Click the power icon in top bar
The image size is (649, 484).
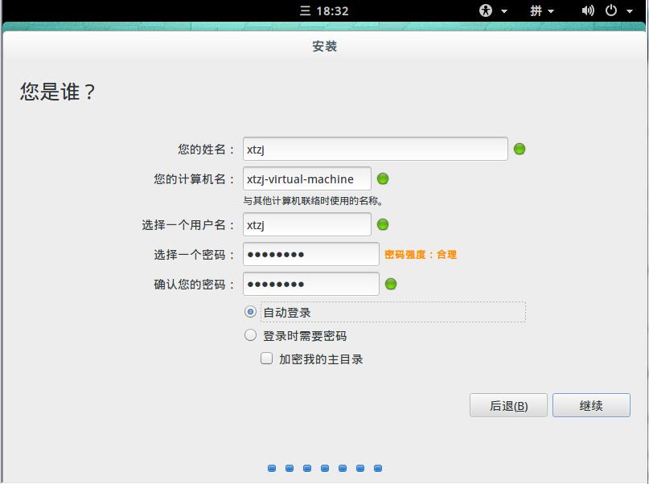[x=611, y=10]
